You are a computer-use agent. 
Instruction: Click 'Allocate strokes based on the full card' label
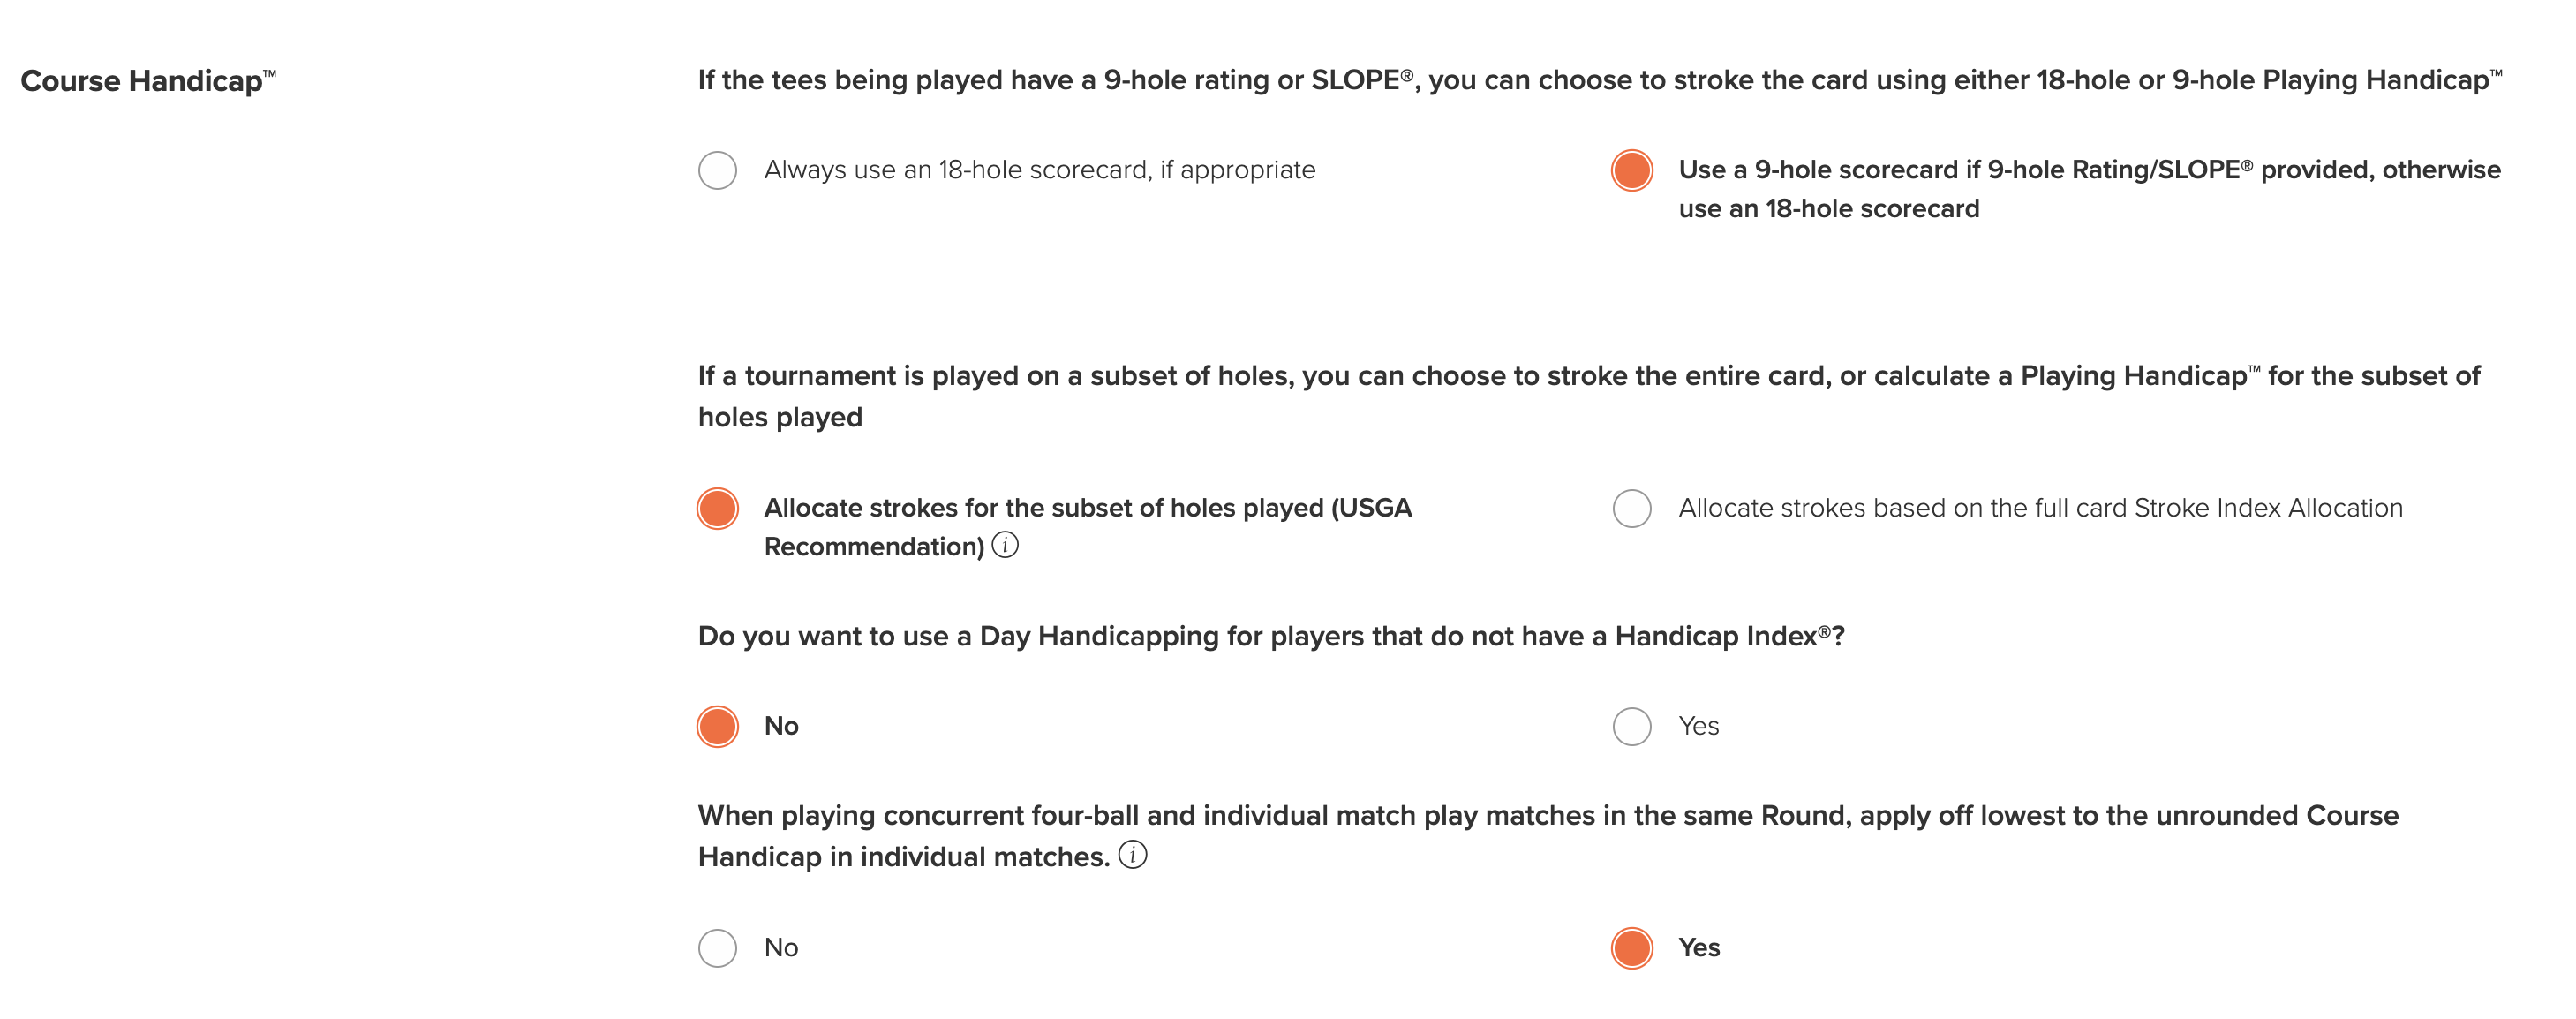pos(2040,508)
